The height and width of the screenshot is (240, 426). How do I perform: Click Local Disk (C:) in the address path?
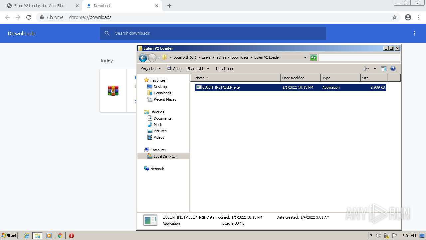point(185,57)
